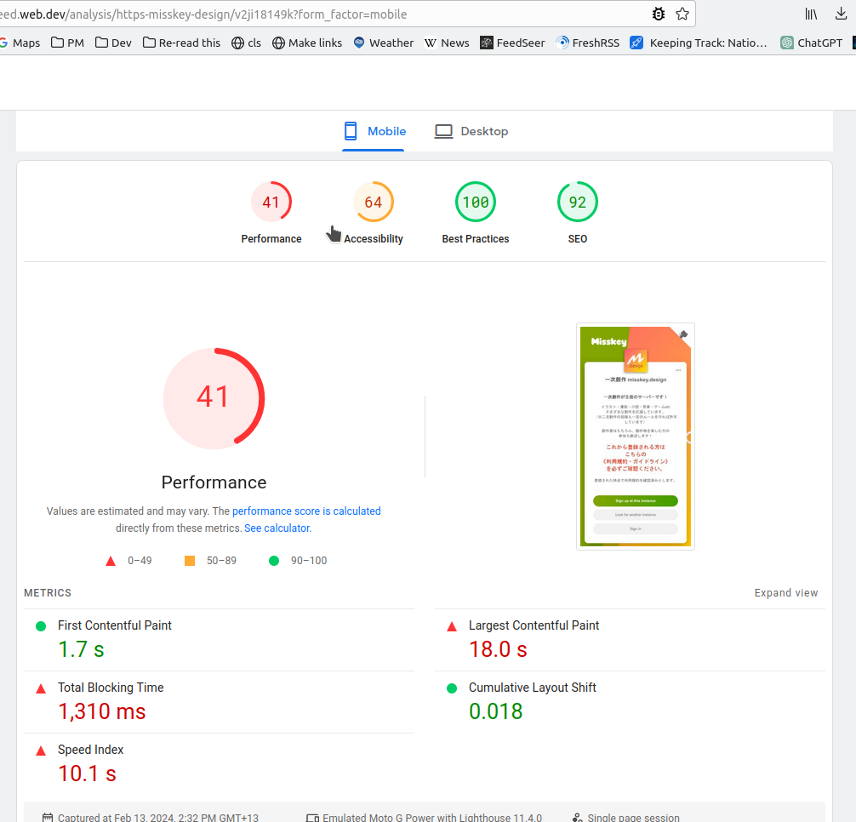Open the 'See calculator' link

(x=277, y=528)
